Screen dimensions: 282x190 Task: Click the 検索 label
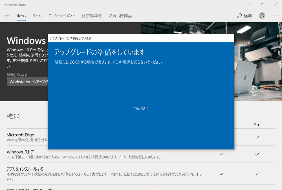click(248, 16)
